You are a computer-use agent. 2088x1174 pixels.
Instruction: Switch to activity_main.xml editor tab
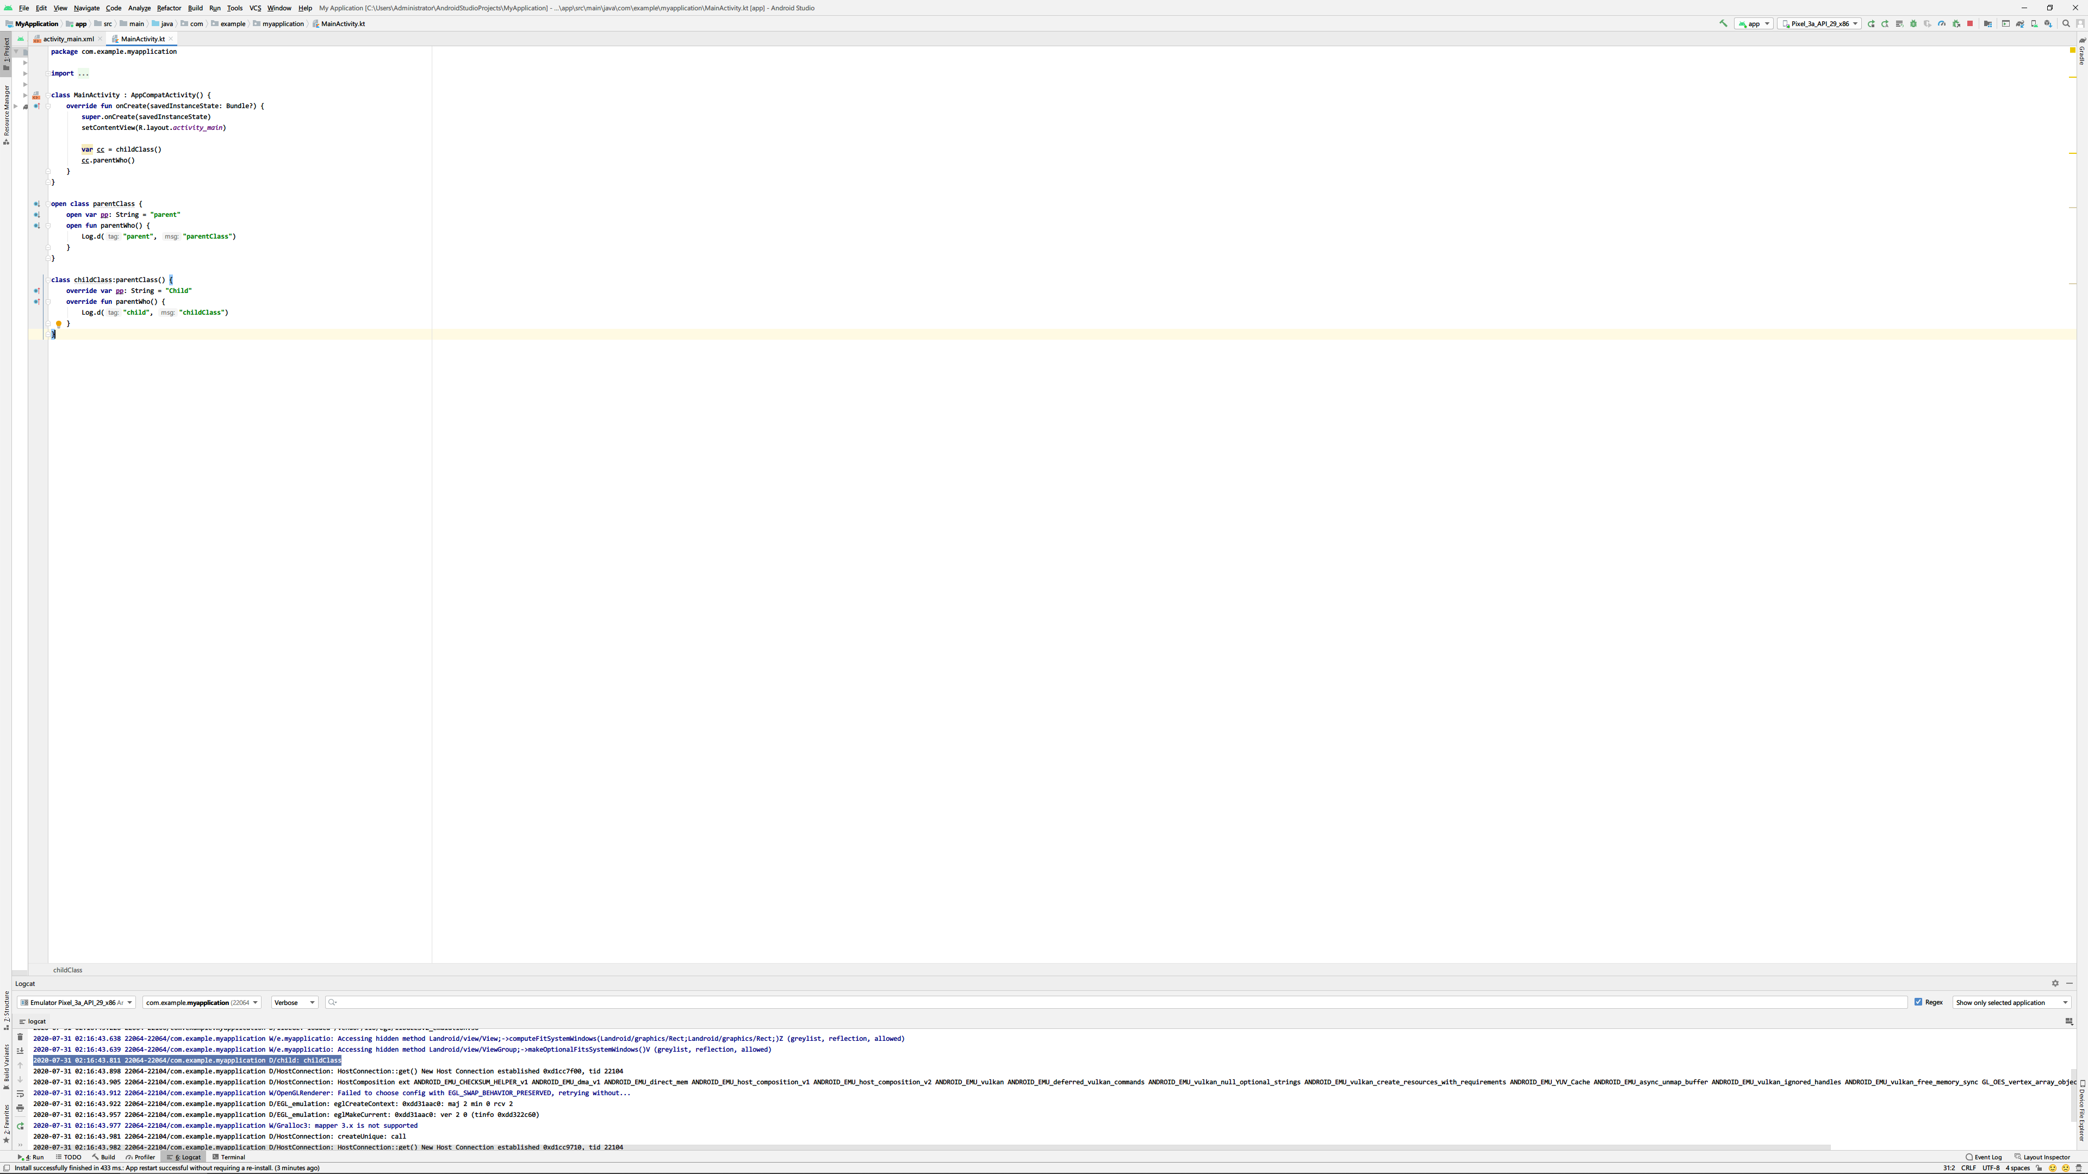click(x=68, y=39)
